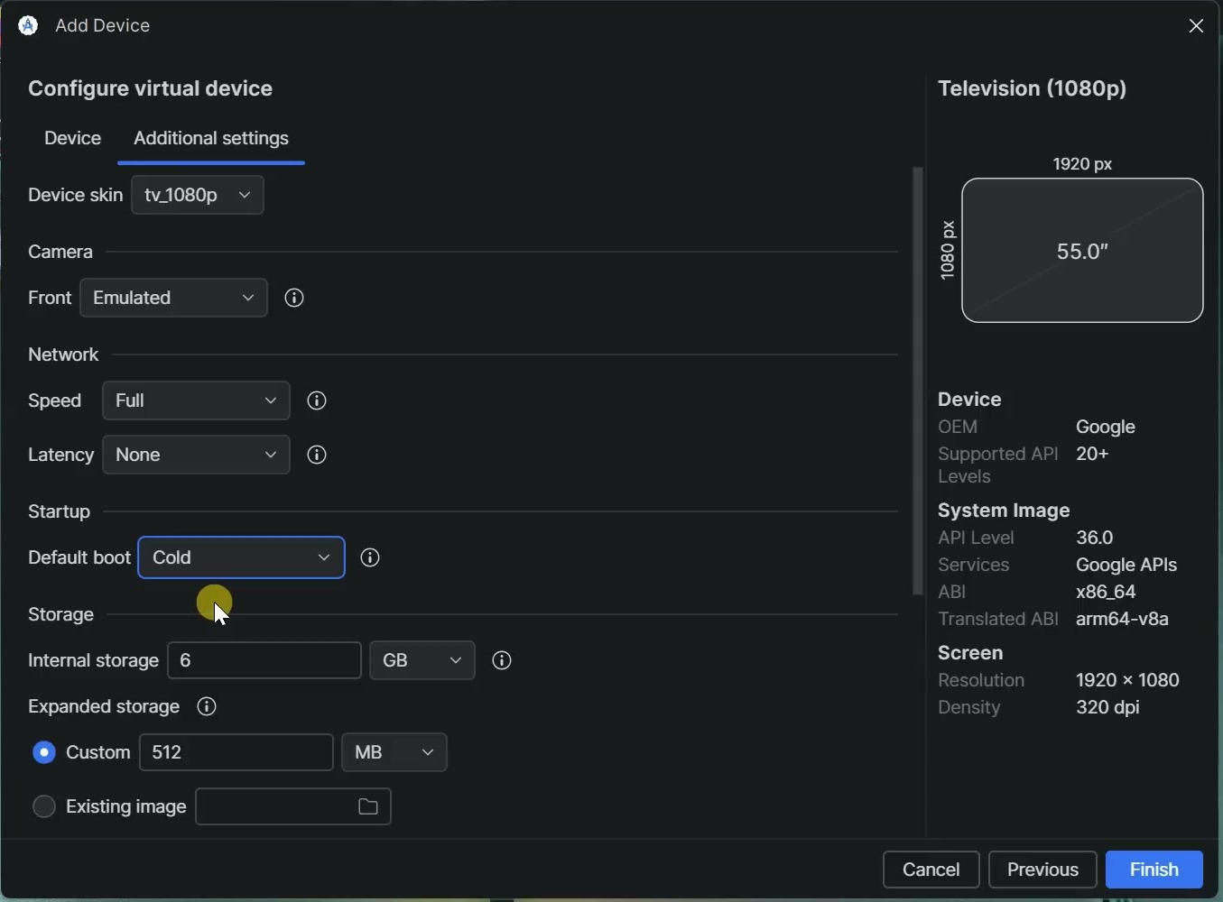Click the Google APIs services value
This screenshot has width=1223, height=902.
(1127, 566)
